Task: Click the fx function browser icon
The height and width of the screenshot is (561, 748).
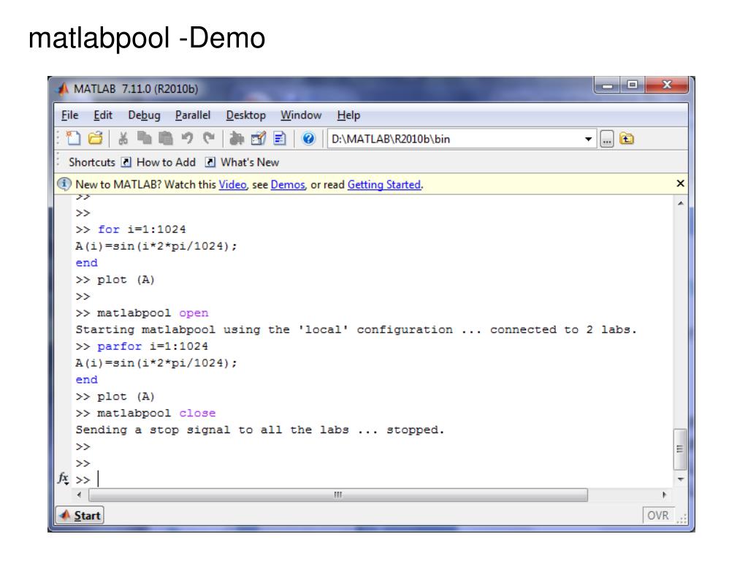Action: point(63,478)
